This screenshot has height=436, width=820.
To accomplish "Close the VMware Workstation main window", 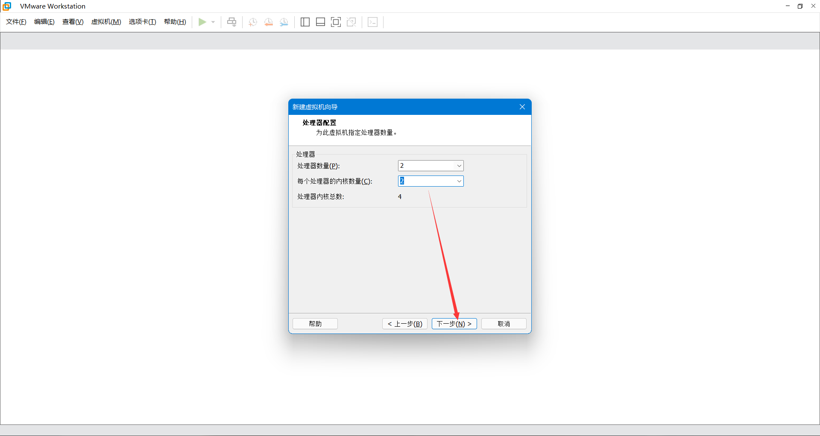I will point(813,6).
